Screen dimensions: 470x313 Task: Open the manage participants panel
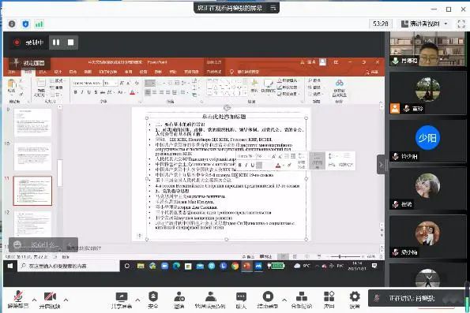(210, 300)
